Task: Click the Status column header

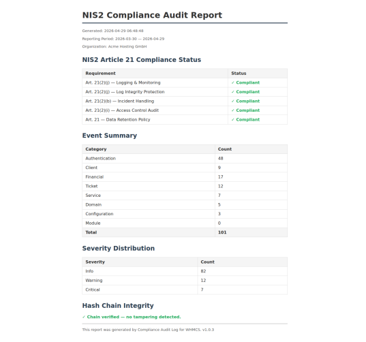Action: (x=239, y=74)
